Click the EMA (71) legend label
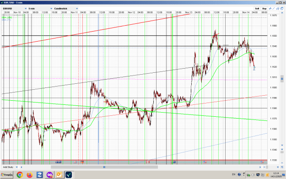 pyautogui.click(x=6, y=20)
